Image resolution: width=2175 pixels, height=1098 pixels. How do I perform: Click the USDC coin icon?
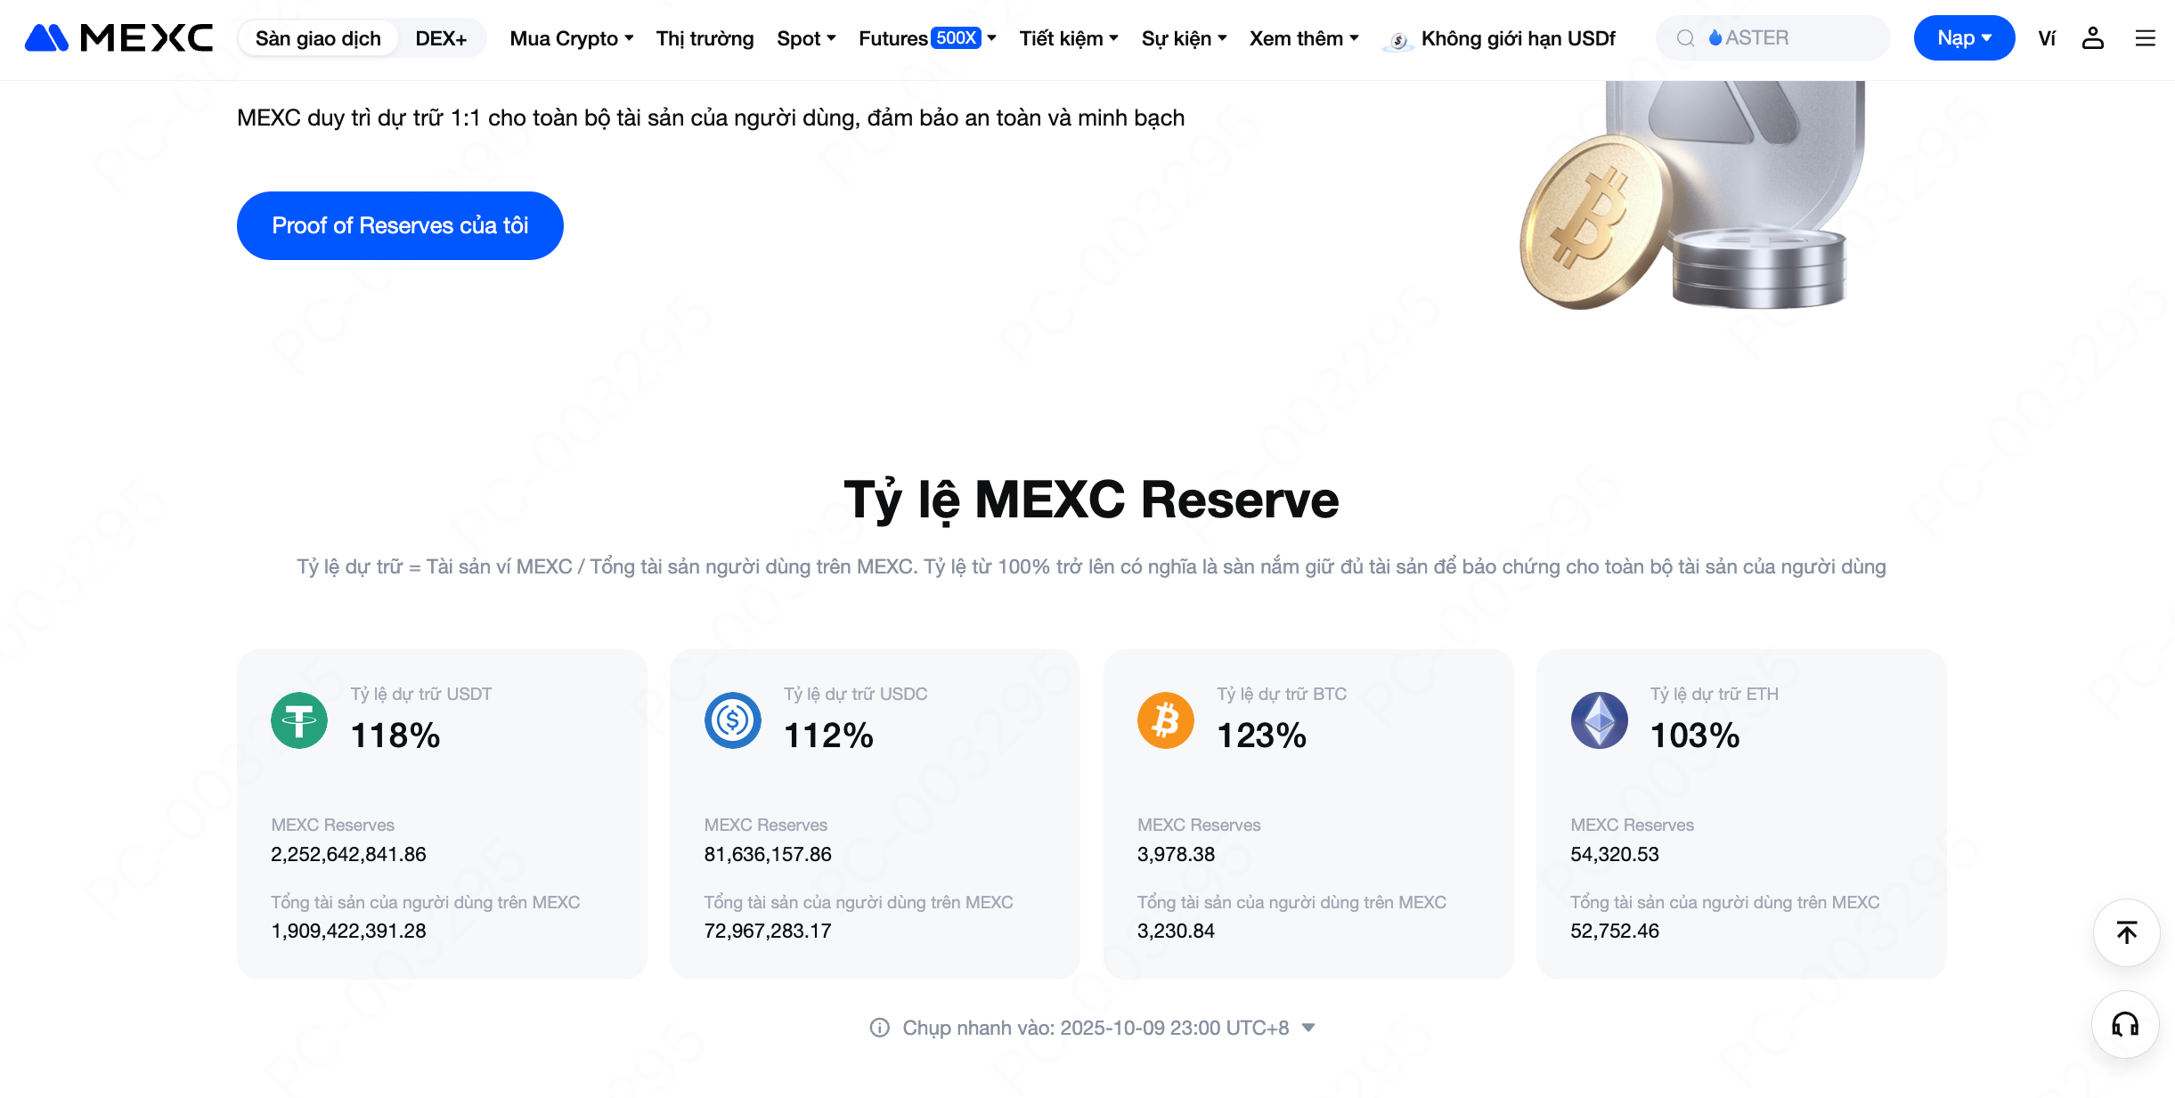pos(732,720)
